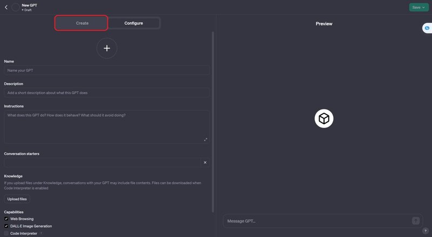The width and height of the screenshot is (432, 237).
Task: Uncheck DALL·E Image Generation capability
Action: point(6,226)
